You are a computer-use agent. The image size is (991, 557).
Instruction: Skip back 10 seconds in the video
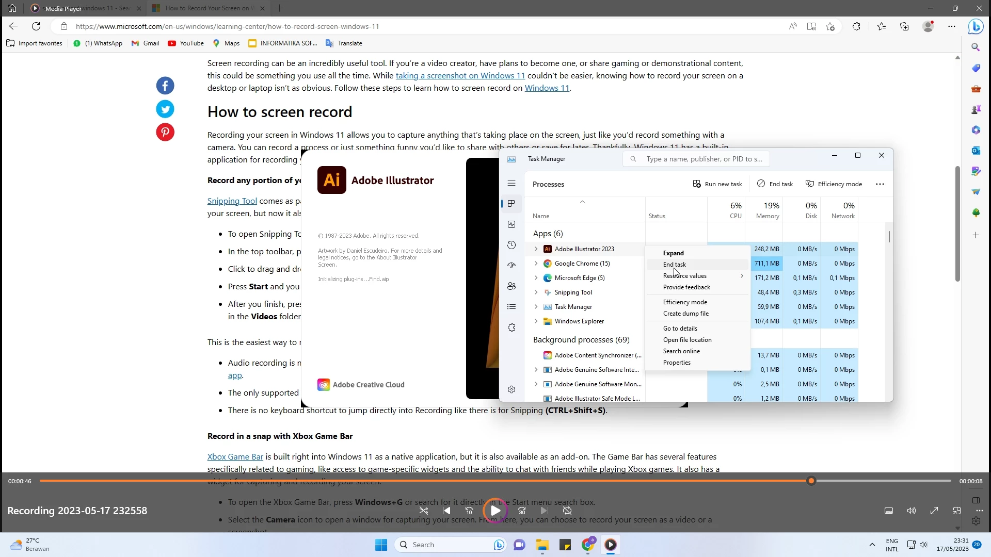click(469, 511)
